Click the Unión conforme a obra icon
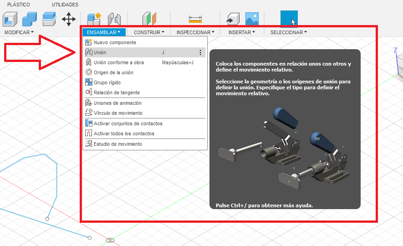 point(88,62)
